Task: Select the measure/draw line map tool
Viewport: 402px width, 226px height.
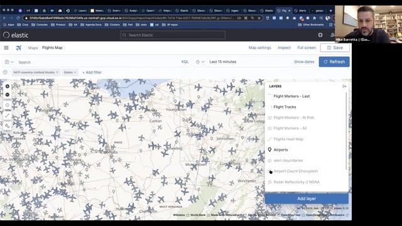Action: [x=8, y=116]
